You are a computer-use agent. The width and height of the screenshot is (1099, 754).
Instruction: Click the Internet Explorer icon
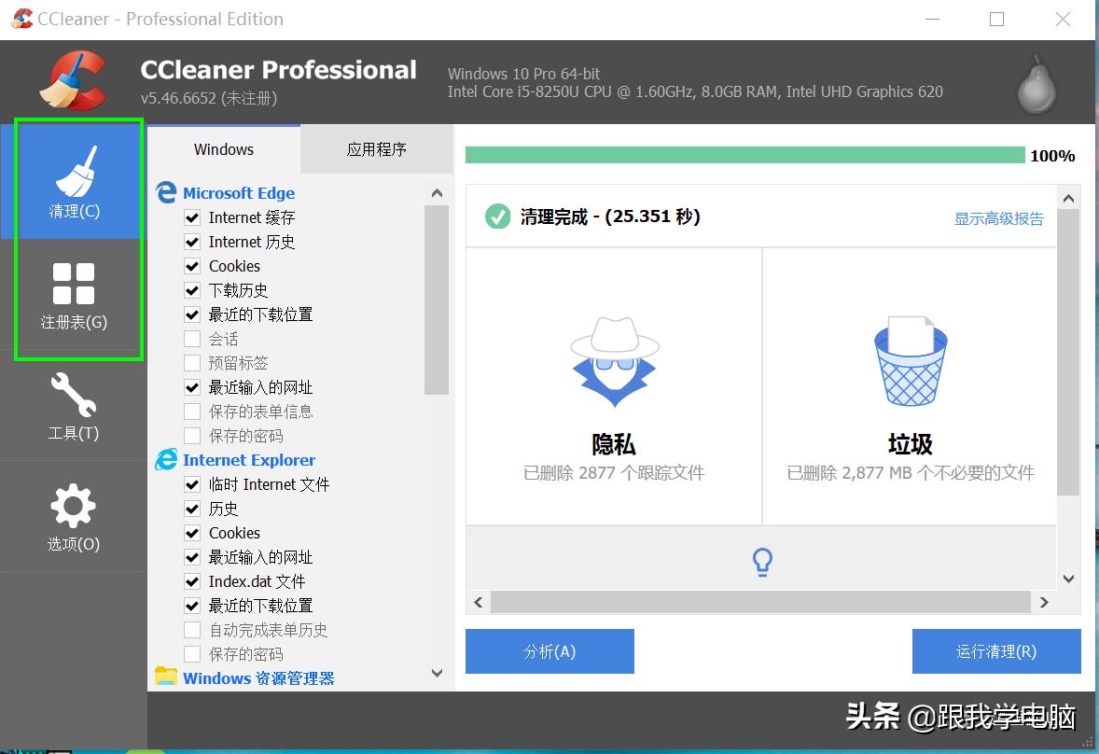[165, 459]
